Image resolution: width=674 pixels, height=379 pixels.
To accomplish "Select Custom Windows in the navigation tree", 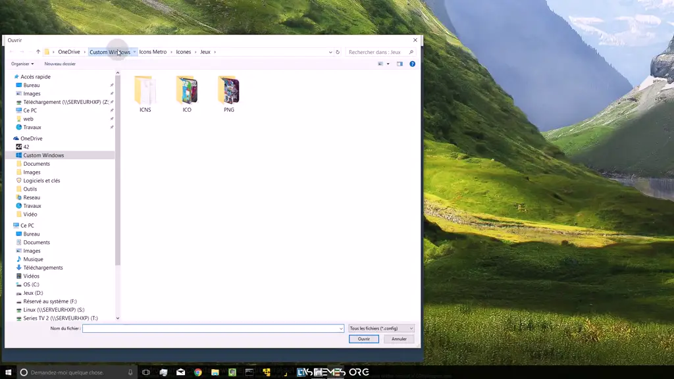I will [43, 155].
